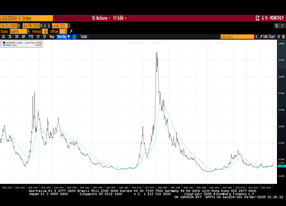Select the 6M range tab
This screenshot has height=206, width=286.
tap(23, 37)
